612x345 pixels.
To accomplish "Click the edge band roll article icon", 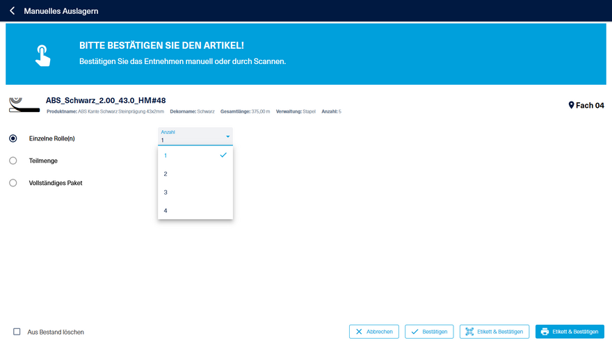I will pos(24,105).
